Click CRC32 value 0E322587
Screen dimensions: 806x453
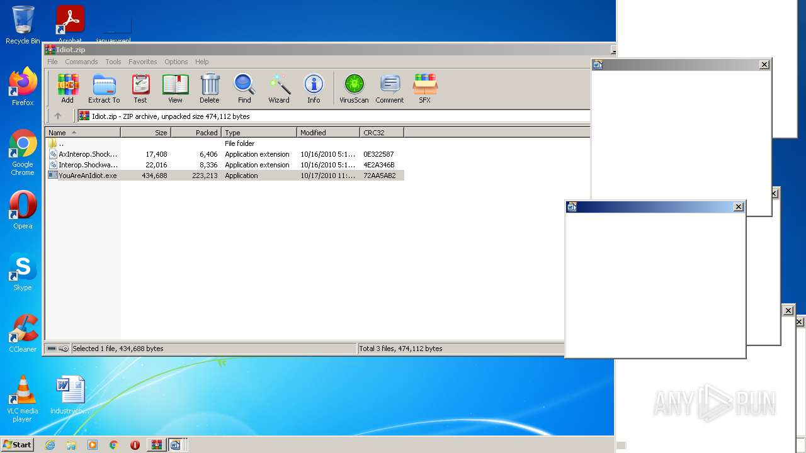tap(378, 154)
